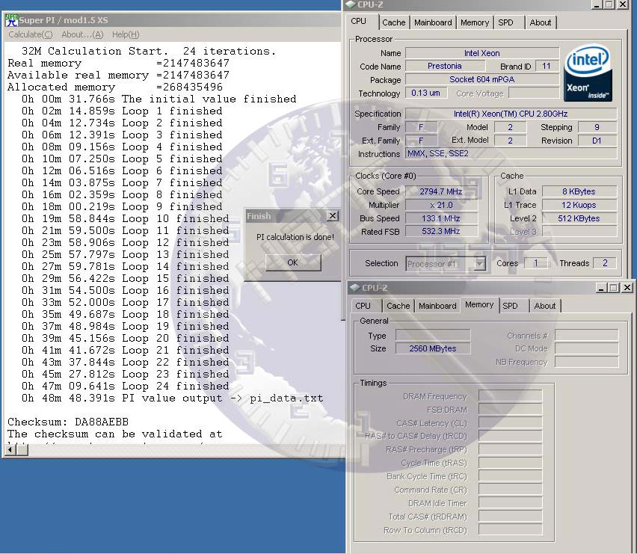Image resolution: width=637 pixels, height=554 pixels.
Task: Click 'PI calculation is done!' message
Action: tap(295, 237)
